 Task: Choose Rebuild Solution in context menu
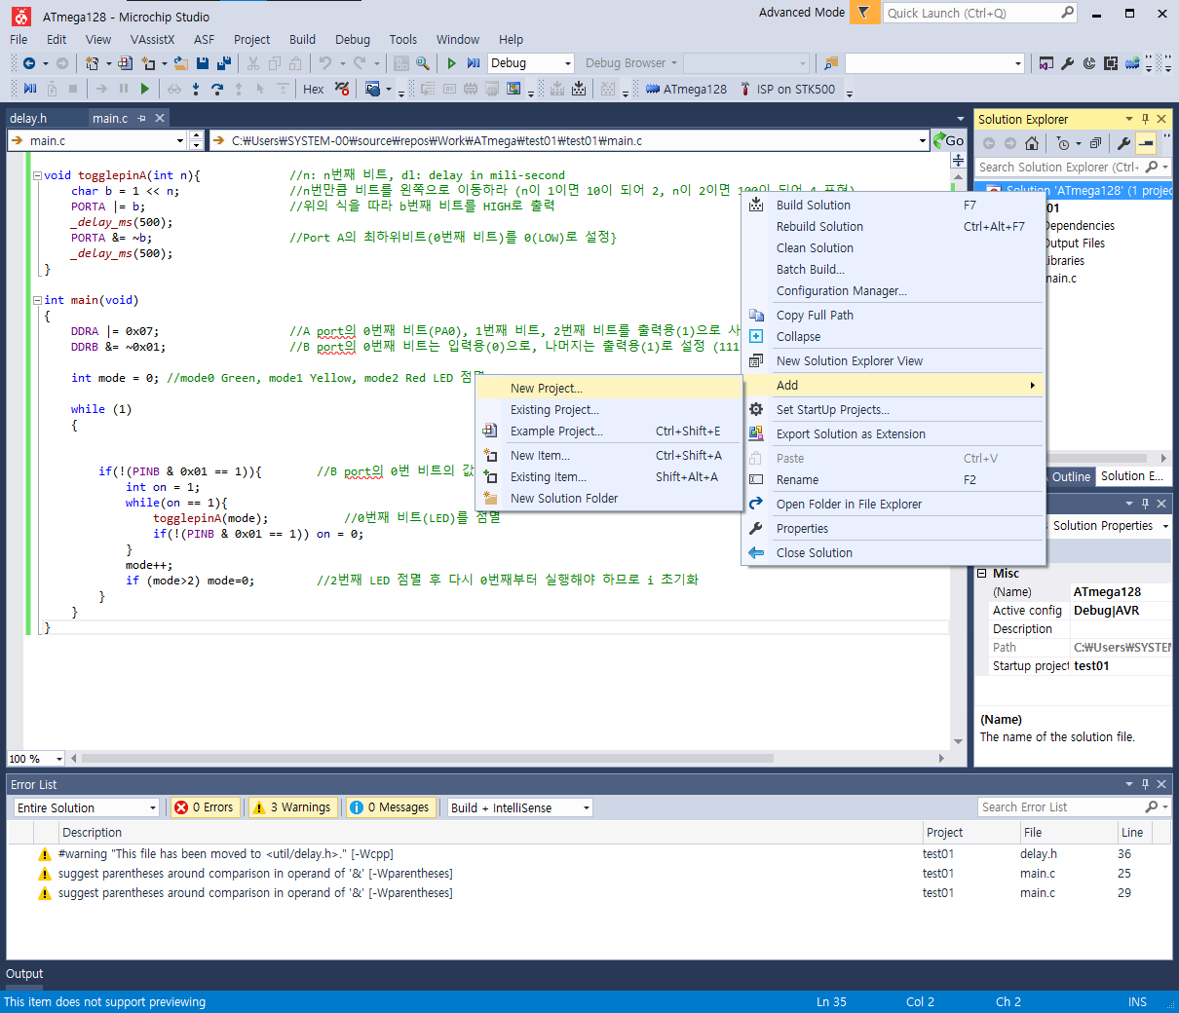[x=819, y=227]
